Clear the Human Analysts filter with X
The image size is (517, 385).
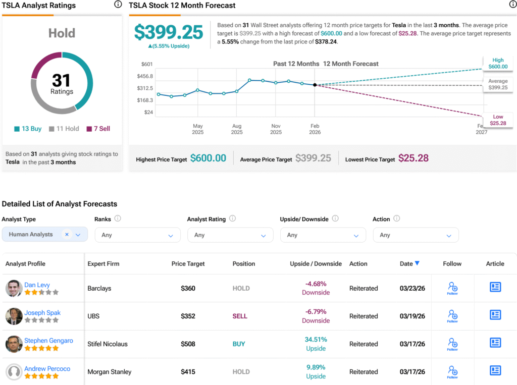point(67,234)
